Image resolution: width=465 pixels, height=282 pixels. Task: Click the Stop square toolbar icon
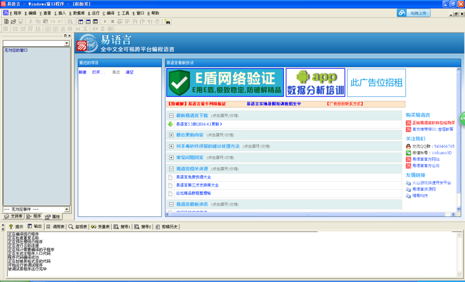113,22
